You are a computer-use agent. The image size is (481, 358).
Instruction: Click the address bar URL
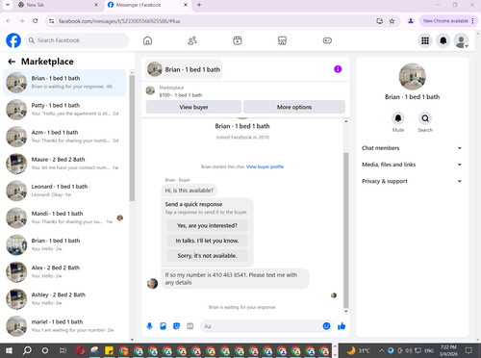(119, 21)
